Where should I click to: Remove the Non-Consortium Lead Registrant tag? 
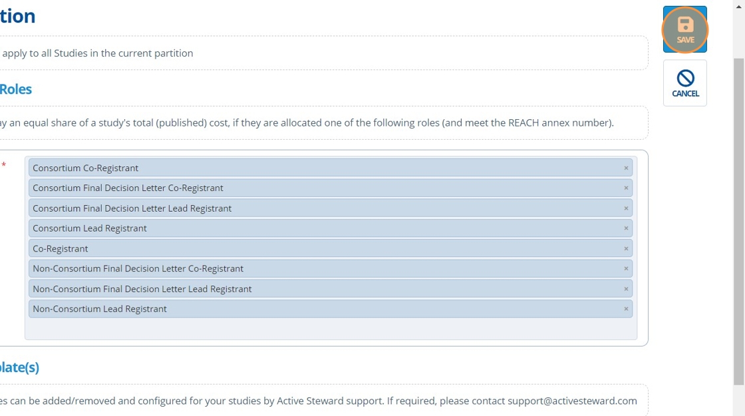pyautogui.click(x=626, y=309)
